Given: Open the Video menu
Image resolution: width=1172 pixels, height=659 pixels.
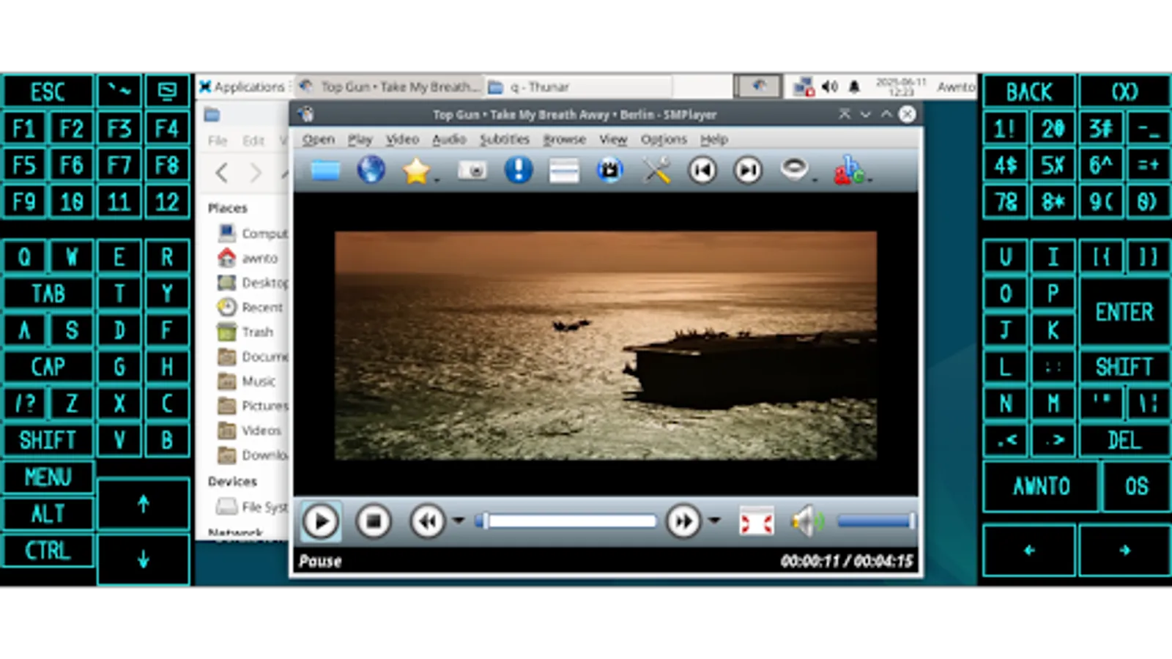Looking at the screenshot, I should 402,139.
